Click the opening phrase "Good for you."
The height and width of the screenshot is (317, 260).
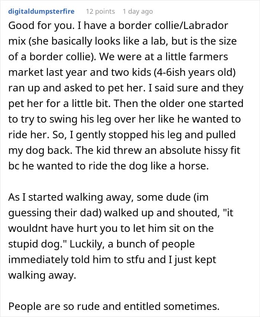coord(40,26)
